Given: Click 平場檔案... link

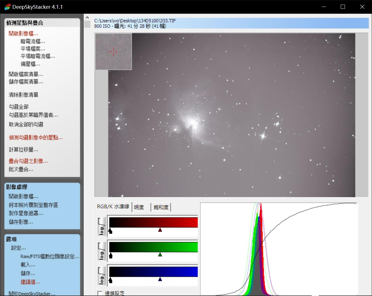Looking at the screenshot, I should [x=33, y=49].
